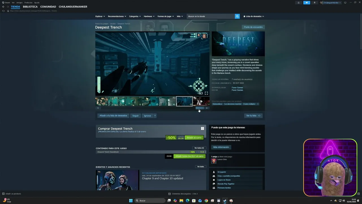Expand the Formas de jugar menu
The width and height of the screenshot is (362, 204).
(x=166, y=16)
